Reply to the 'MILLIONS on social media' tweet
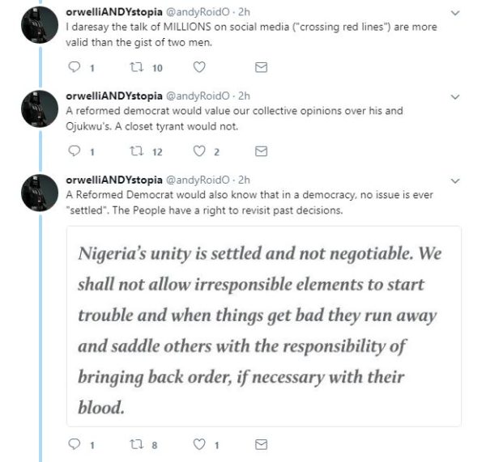This screenshot has width=486, height=462. tap(74, 66)
